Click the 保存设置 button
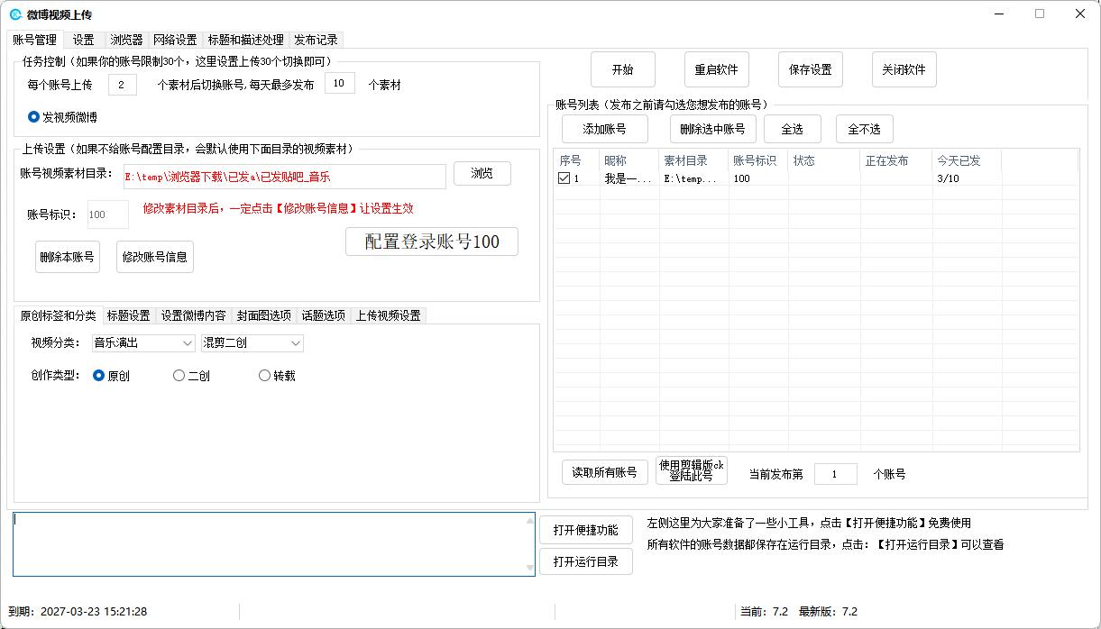 (810, 69)
